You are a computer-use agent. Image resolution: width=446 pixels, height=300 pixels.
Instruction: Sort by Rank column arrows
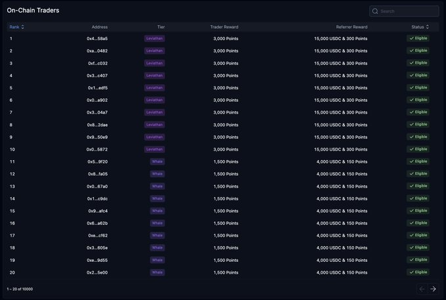pyautogui.click(x=23, y=27)
